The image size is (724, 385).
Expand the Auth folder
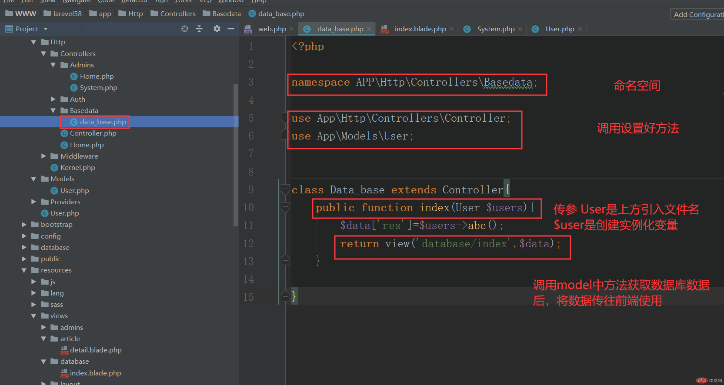53,99
